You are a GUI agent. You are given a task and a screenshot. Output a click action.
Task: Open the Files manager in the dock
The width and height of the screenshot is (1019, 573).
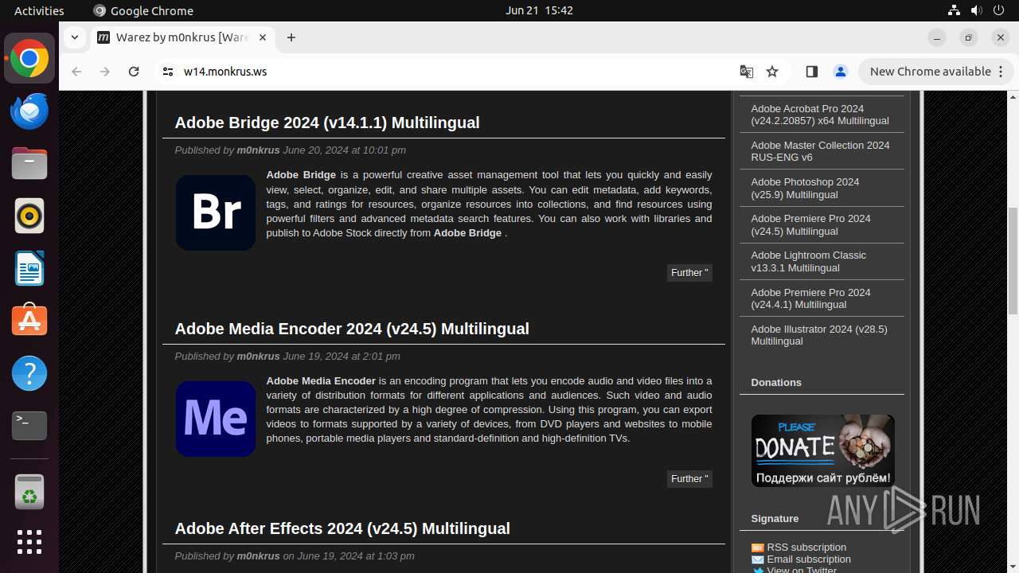pyautogui.click(x=29, y=164)
